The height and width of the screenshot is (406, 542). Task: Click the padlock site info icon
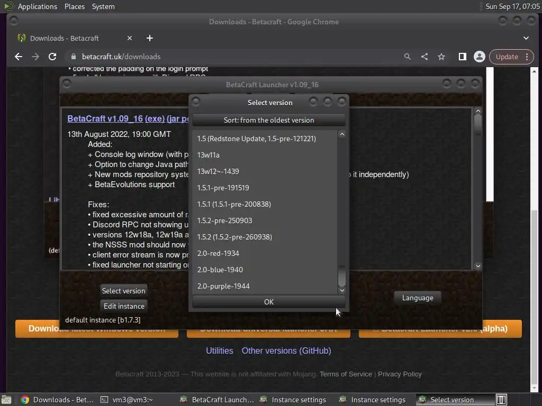(73, 57)
